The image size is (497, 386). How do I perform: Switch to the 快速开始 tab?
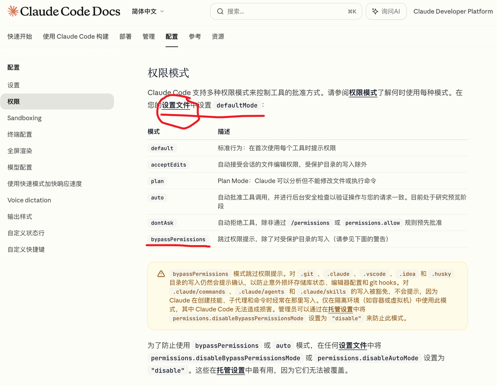click(x=20, y=36)
